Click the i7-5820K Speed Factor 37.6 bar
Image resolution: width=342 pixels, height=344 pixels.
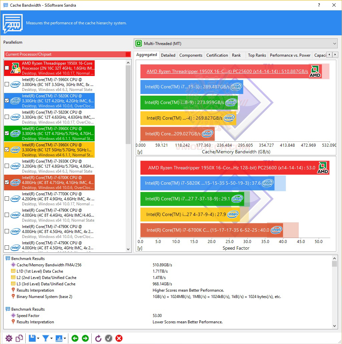point(207,183)
